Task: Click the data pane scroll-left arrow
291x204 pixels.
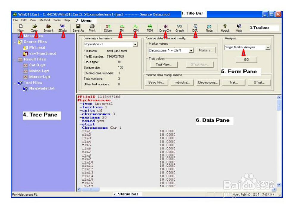Action: 79,189
